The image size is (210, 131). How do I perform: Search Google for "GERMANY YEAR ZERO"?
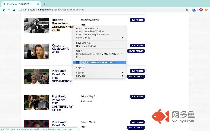(99, 54)
